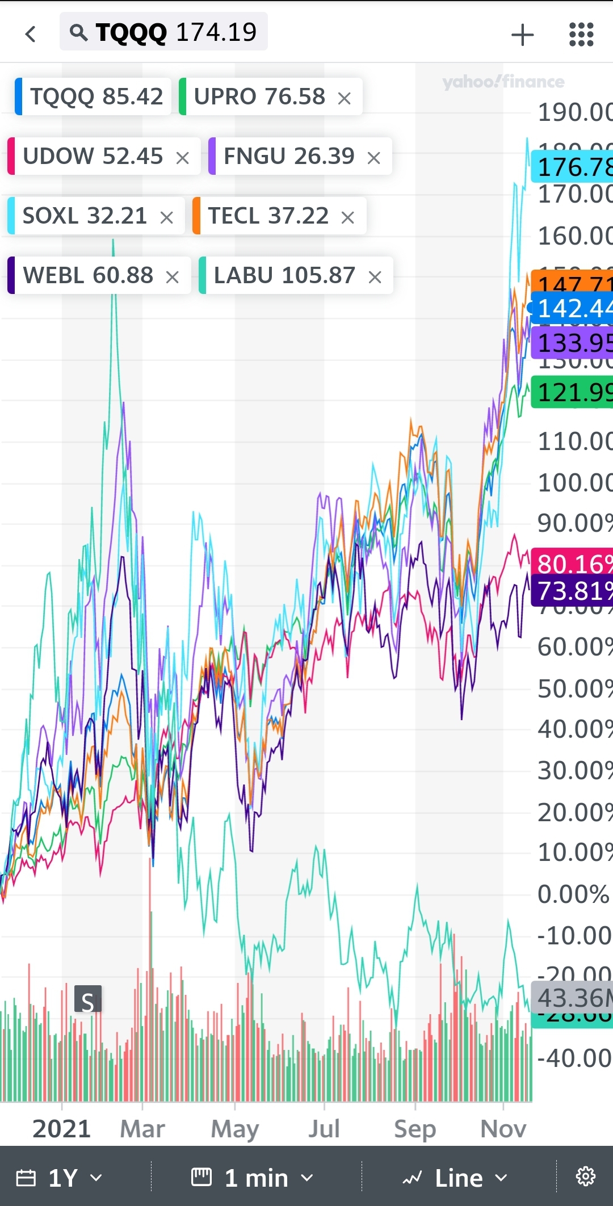
Task: Remove the LABU comparison
Action: pyautogui.click(x=375, y=277)
